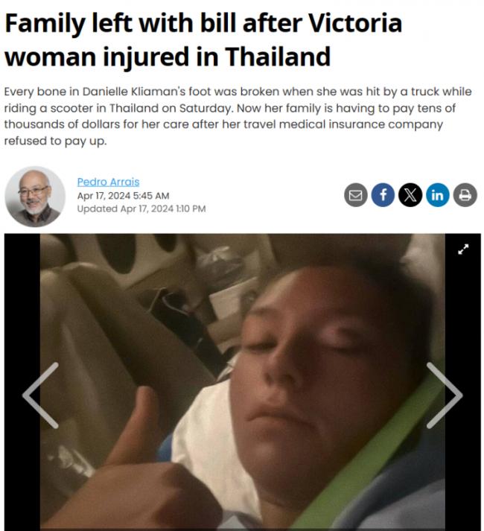
Task: Print the article using printer icon
Action: click(465, 195)
